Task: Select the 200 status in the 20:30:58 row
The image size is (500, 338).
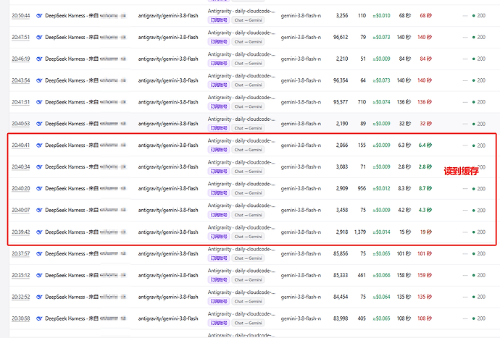Action: (479, 318)
